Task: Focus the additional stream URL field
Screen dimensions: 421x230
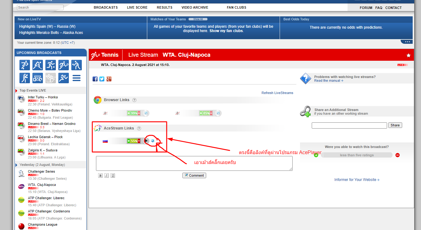Action: [x=349, y=125]
